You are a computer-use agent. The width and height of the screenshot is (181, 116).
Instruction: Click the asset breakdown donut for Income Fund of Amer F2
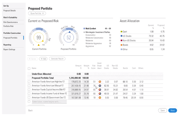coord(100,94)
